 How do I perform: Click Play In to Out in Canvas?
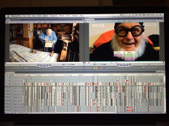(121, 65)
